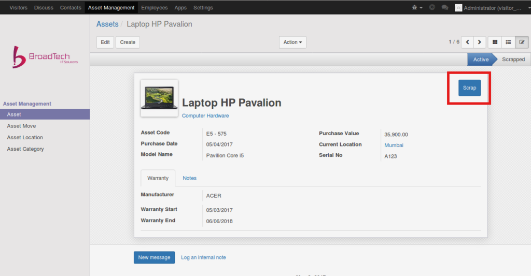Open the Employees menu
Viewport: 531px width, 276px height.
(155, 7)
